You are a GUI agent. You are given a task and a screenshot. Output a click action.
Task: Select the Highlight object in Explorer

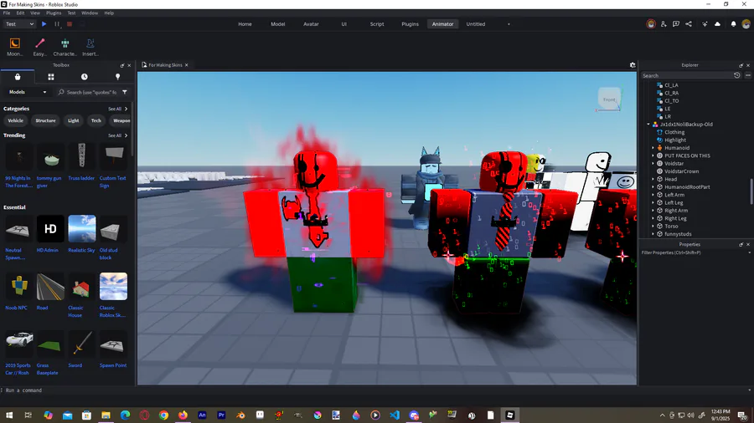pos(674,140)
